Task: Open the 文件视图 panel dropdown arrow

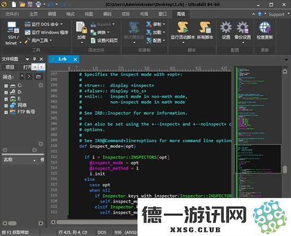Action: click(x=28, y=59)
